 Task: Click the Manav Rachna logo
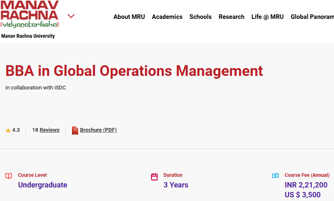point(29,14)
